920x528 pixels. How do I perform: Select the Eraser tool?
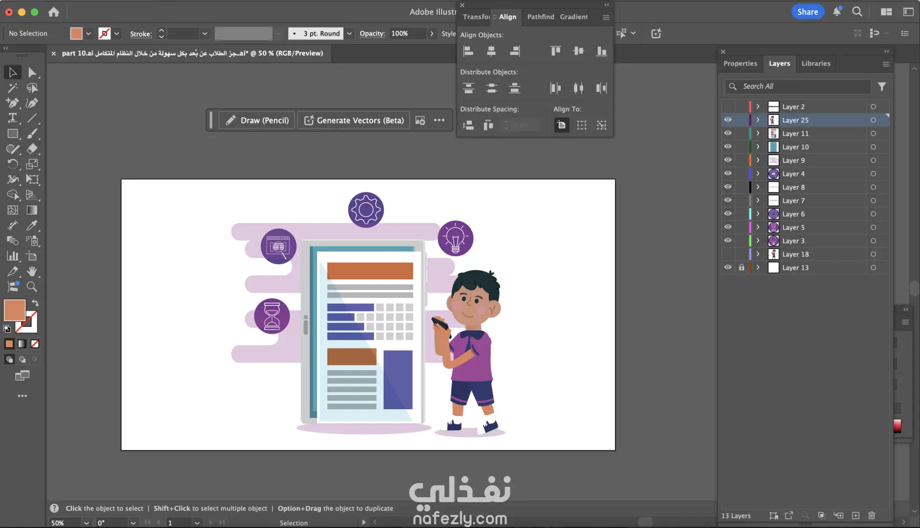pos(32,149)
